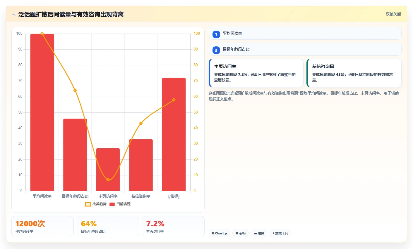Image resolution: width=413 pixels, height=249 pixels.
Task: Click the trend line point above 目标年龄段占比
Action: click(75, 90)
